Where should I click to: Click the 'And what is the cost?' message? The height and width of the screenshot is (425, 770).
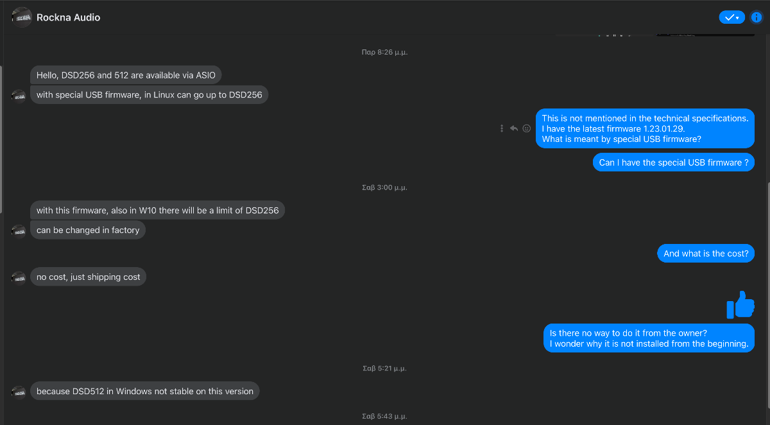point(706,254)
